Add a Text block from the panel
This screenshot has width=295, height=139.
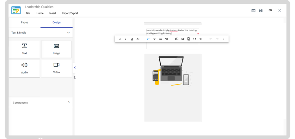(x=24, y=49)
